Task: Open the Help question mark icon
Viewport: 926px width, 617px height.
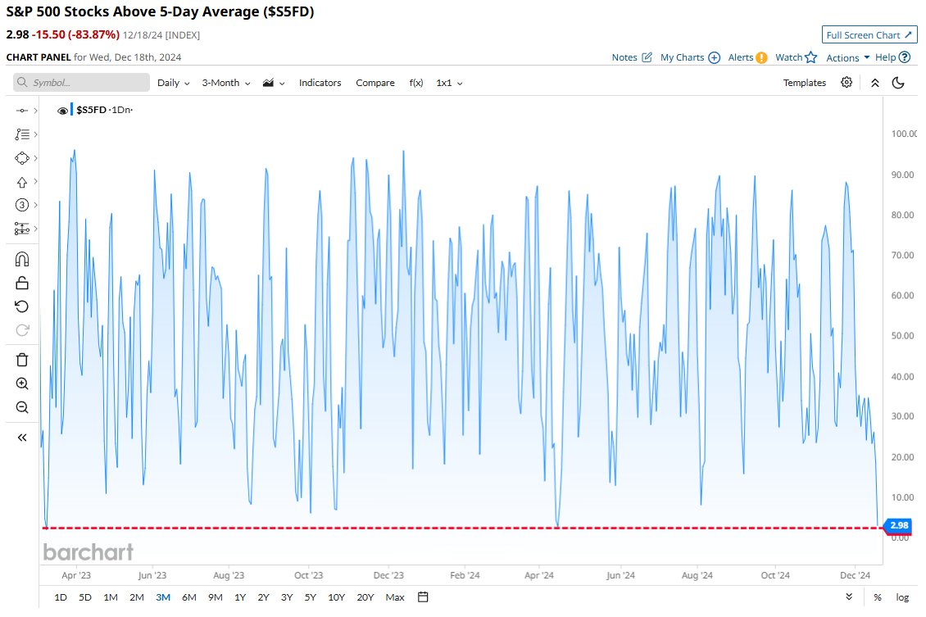Action: click(x=905, y=57)
